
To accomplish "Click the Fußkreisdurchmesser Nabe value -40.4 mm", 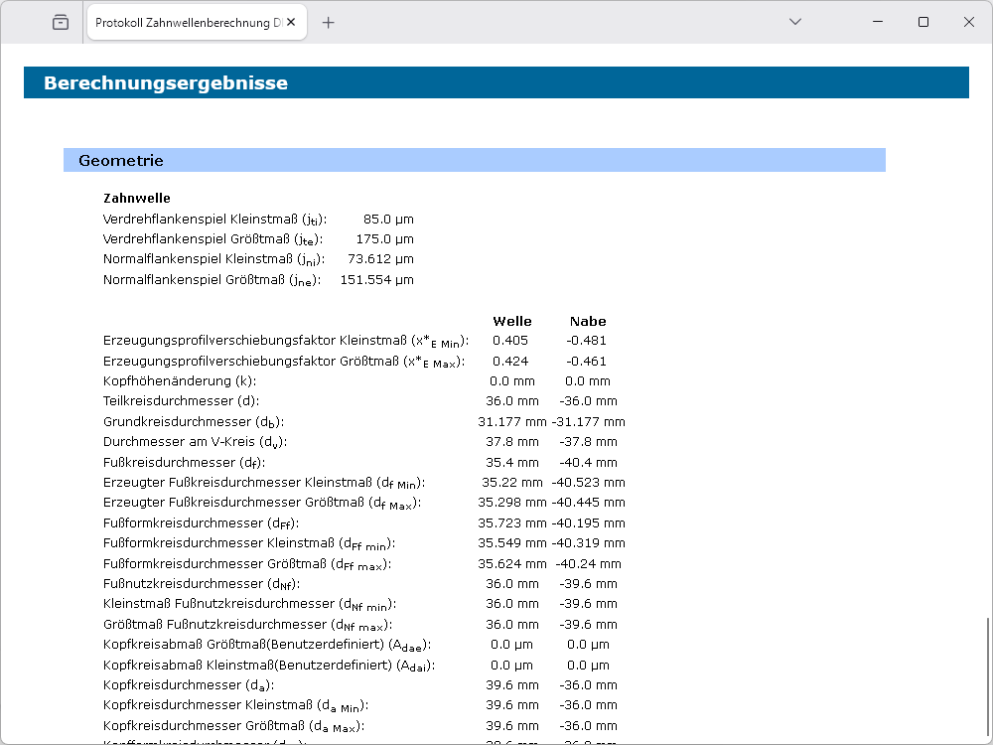I will point(588,462).
